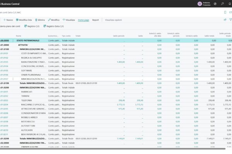The height and width of the screenshot is (154, 232).
Task: Click the Modifica lista icon
Action: coord(17,20)
